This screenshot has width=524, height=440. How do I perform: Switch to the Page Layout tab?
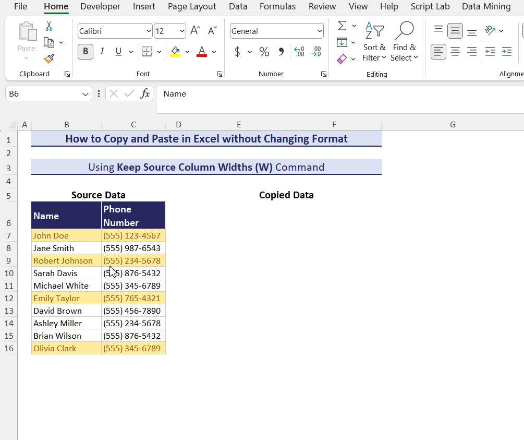192,7
